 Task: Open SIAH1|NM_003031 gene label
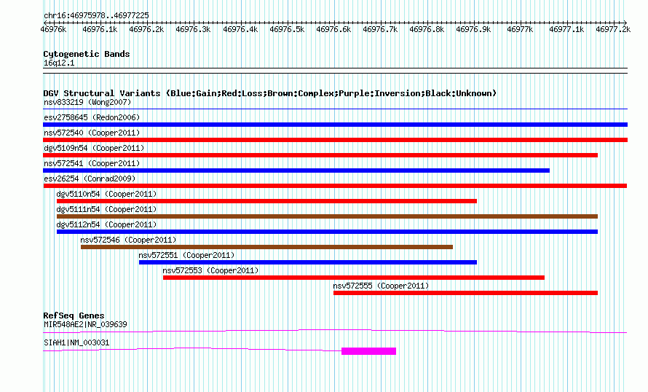pos(76,342)
